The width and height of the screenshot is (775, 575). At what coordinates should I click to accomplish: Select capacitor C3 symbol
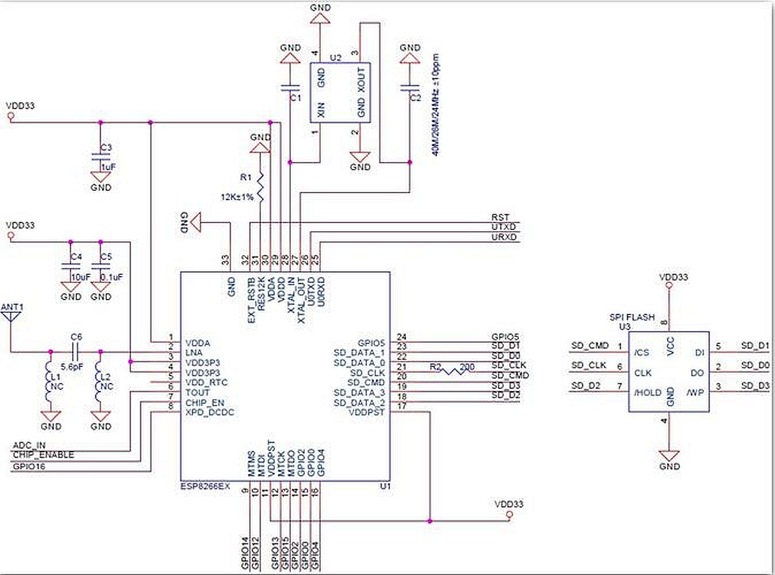pos(101,155)
